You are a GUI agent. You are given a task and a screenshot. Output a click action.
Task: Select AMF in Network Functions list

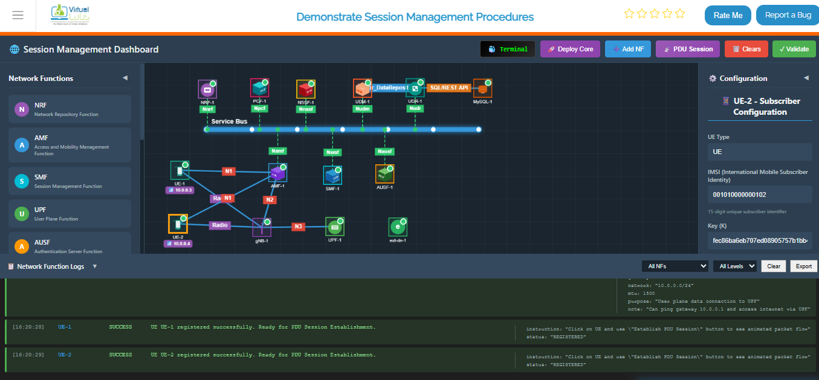pos(70,145)
